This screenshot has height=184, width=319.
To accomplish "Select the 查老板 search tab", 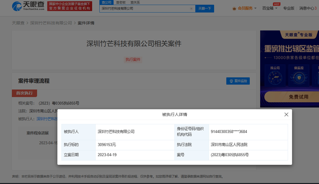I will point(121,2).
